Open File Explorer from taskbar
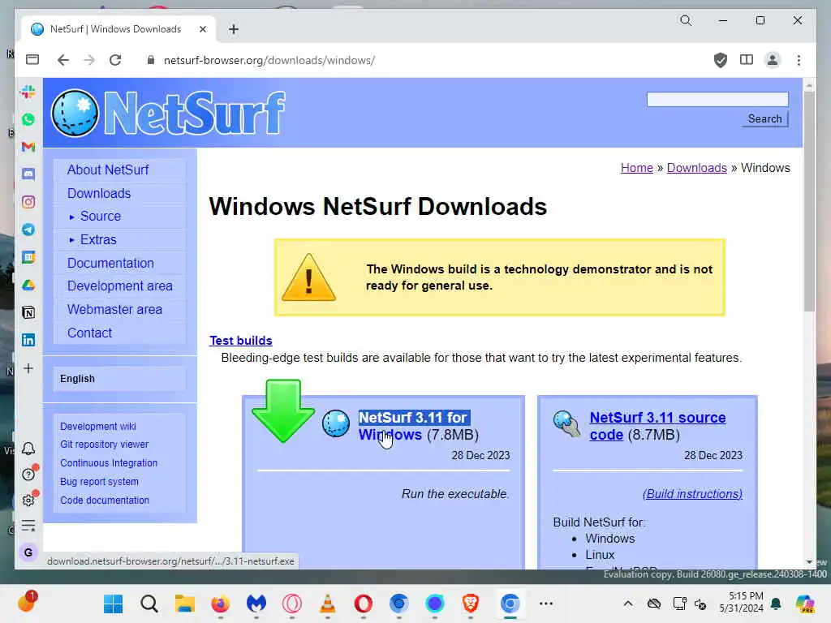 [x=184, y=604]
